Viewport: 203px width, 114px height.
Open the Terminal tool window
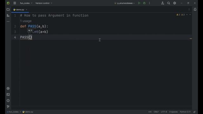coord(8,94)
